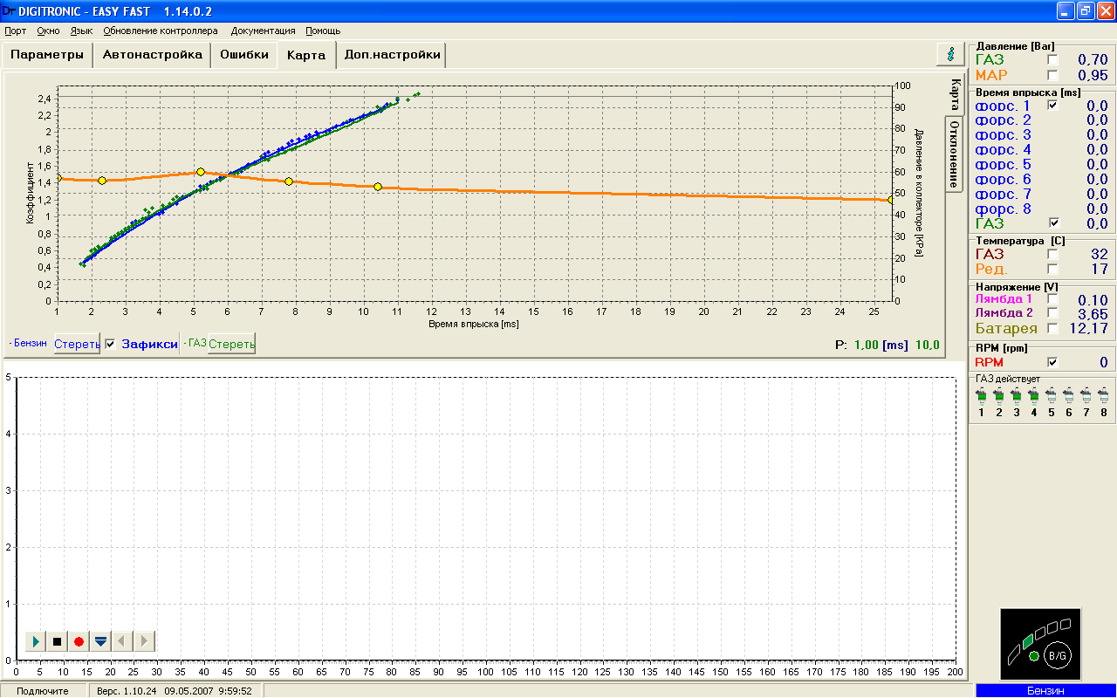Image resolution: width=1117 pixels, height=698 pixels.
Task: Switch to the Автонастройка tab
Action: pyautogui.click(x=152, y=54)
